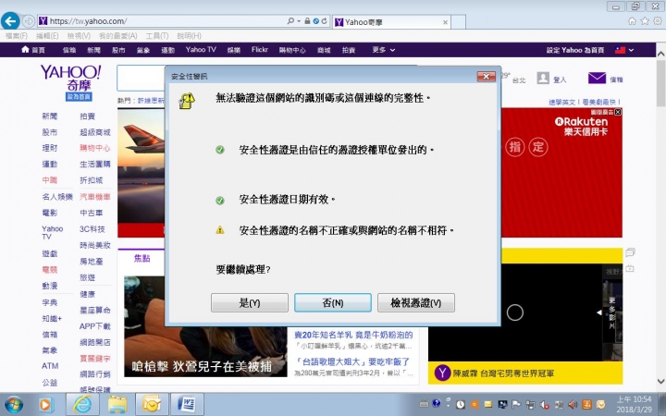Click 設定 Yahoo 為首頁 link
Screen dimensions: 666x416
pyautogui.click(x=575, y=50)
